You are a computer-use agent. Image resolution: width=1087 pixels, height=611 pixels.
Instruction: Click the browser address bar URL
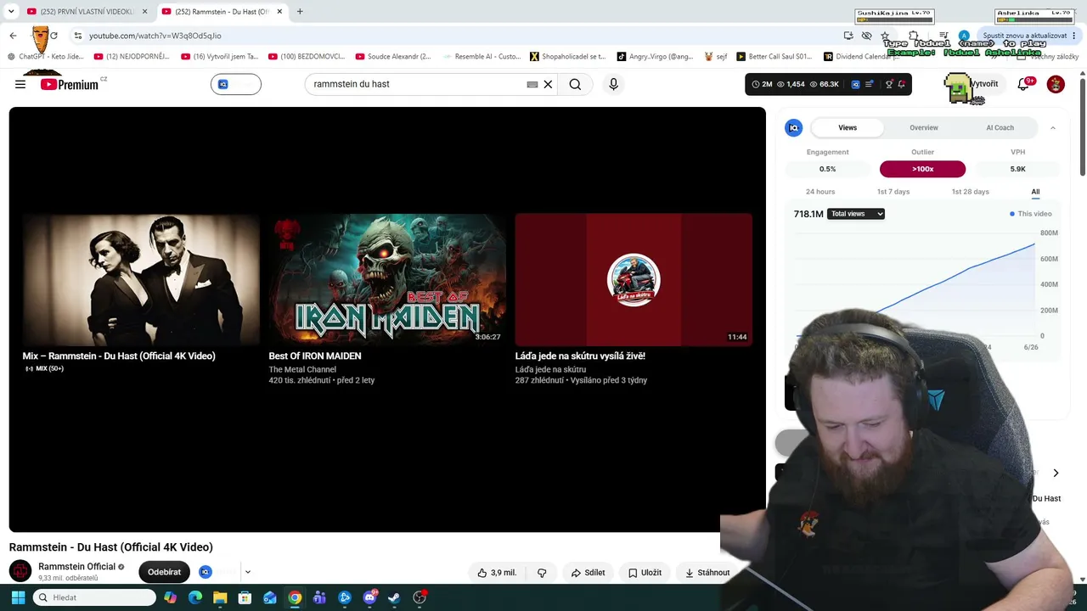pos(155,36)
